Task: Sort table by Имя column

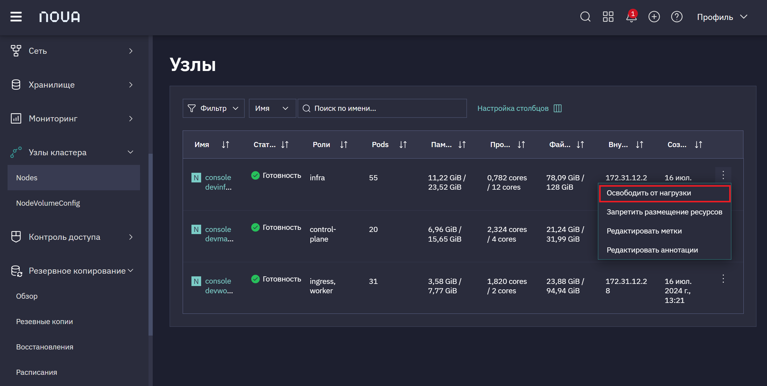Action: click(226, 145)
